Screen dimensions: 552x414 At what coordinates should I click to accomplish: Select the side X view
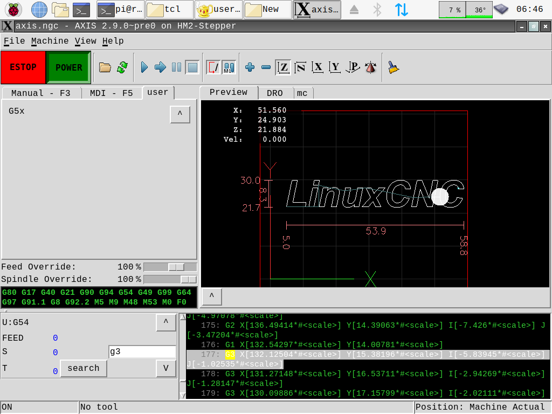click(318, 67)
